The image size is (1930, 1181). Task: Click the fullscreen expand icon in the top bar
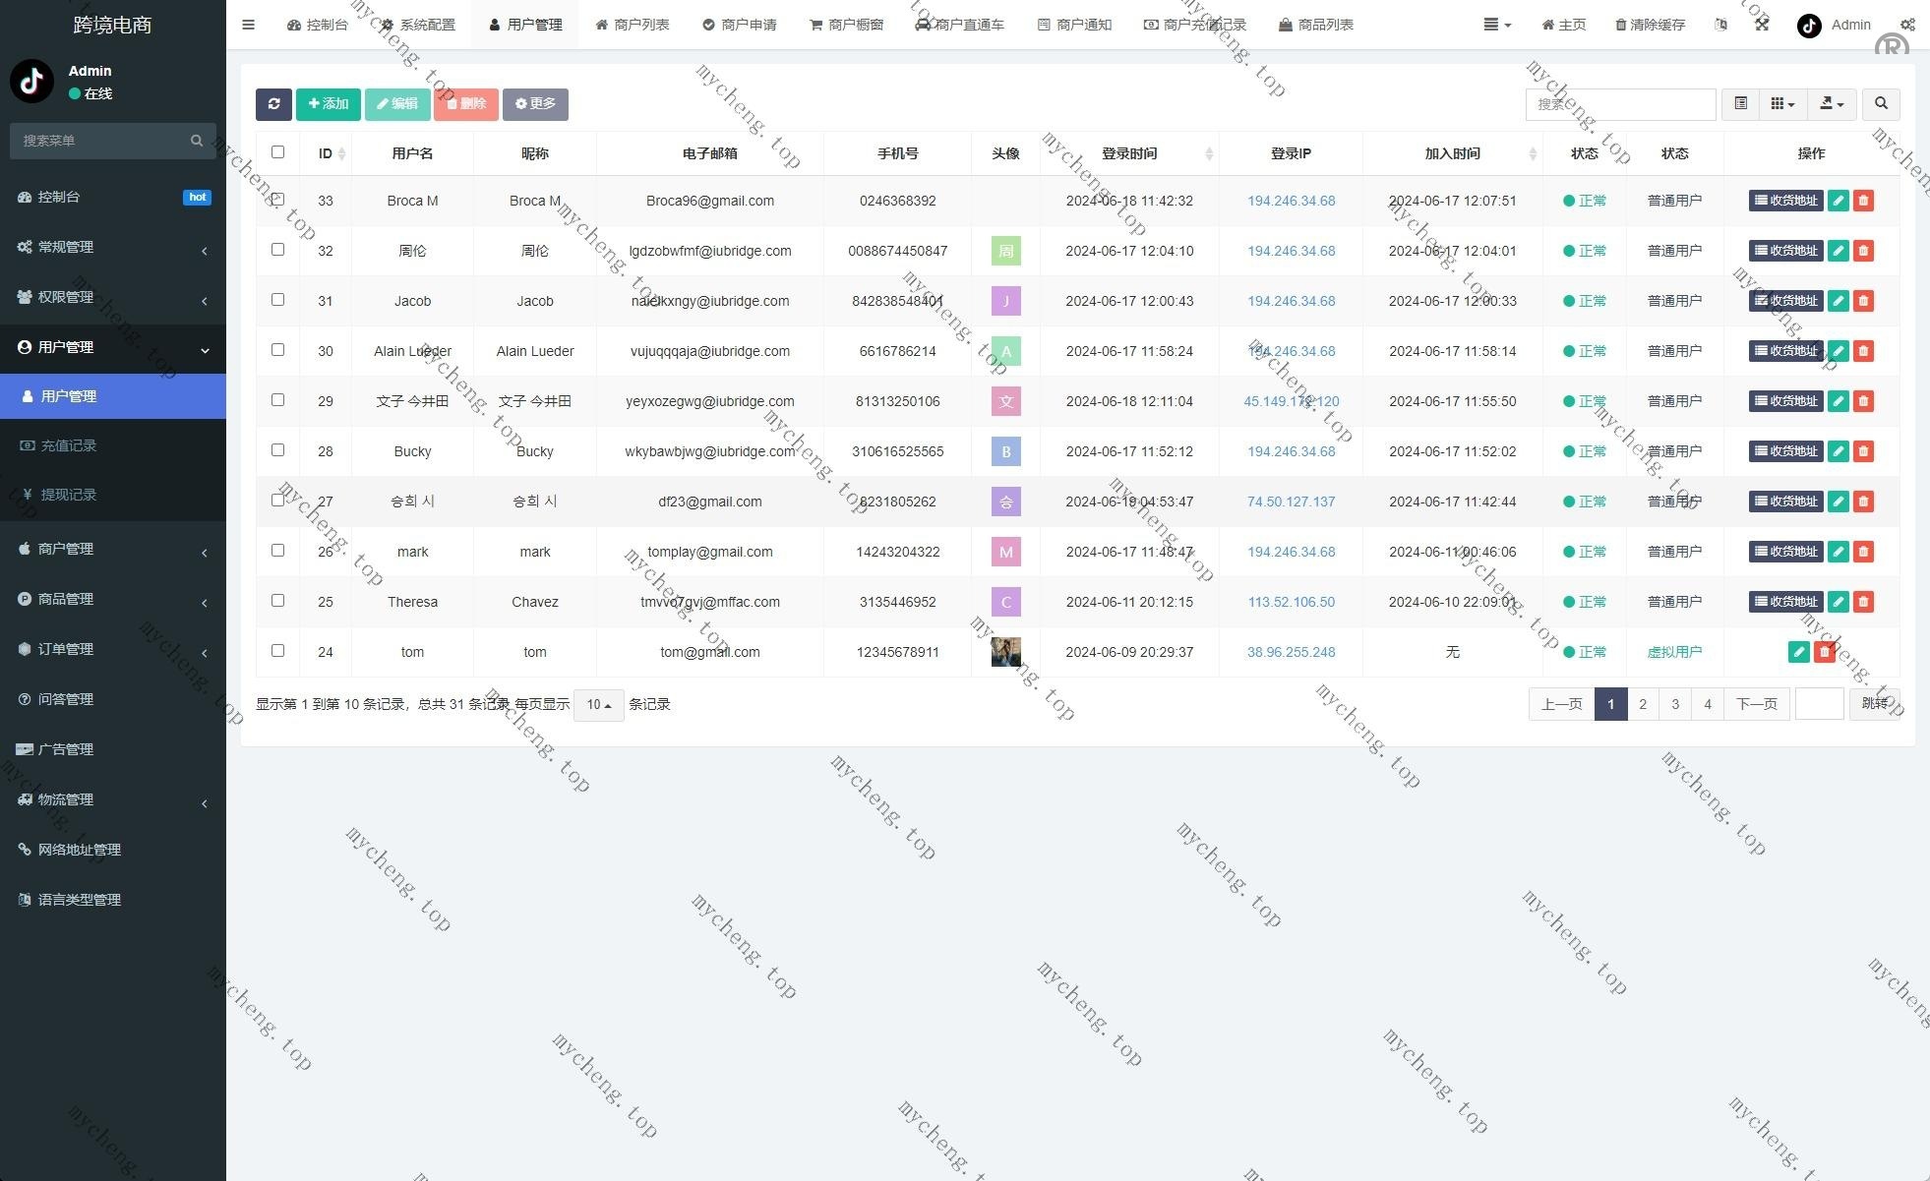(1762, 25)
